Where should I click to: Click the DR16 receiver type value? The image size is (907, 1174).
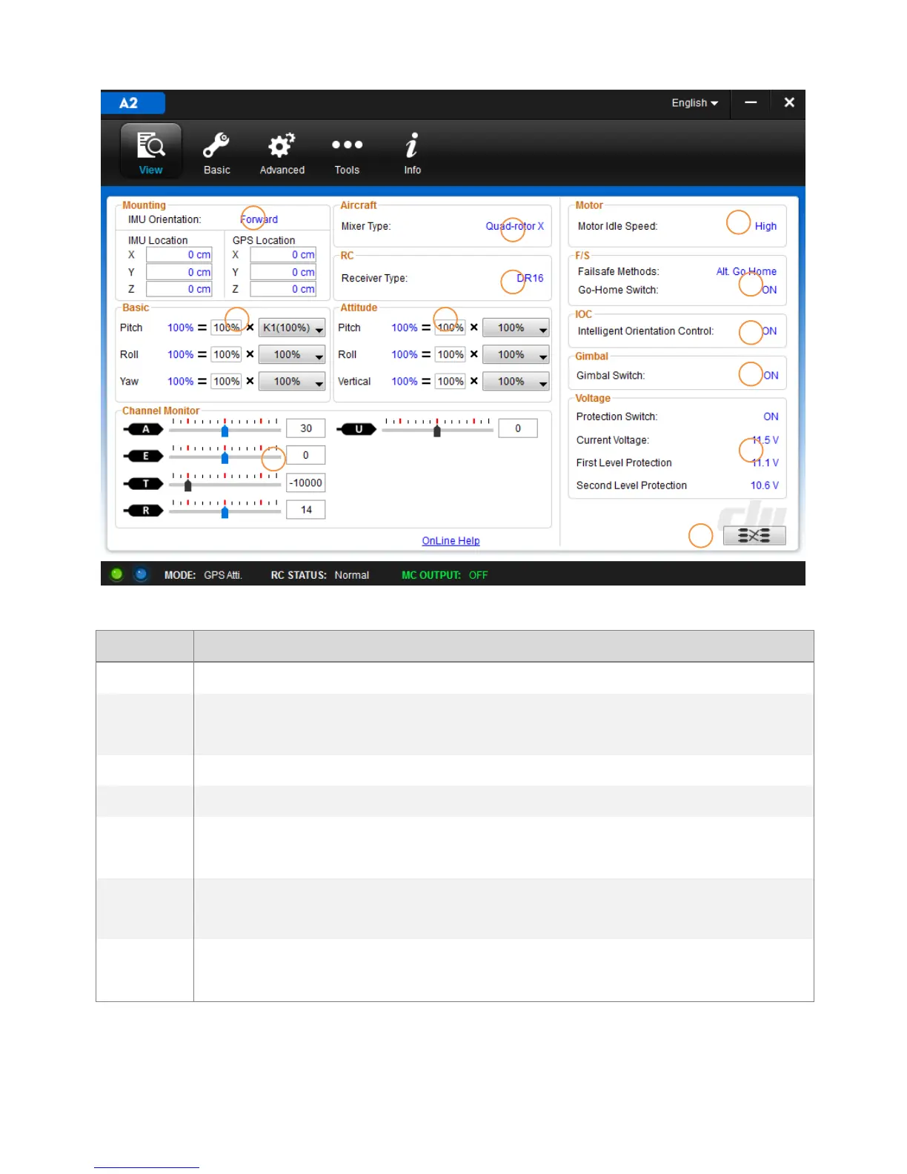[530, 278]
